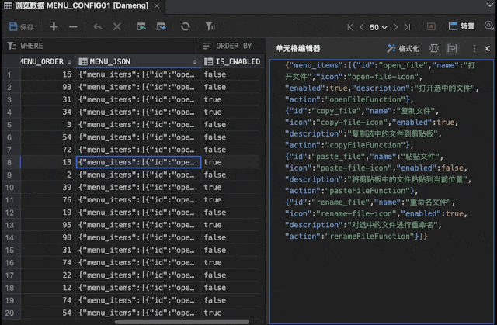The height and width of the screenshot is (325, 497).
Task: Open the cell editor more options menu
Action: tap(474, 48)
